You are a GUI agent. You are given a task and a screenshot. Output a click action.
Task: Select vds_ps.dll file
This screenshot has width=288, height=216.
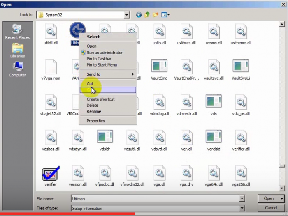tap(241, 105)
